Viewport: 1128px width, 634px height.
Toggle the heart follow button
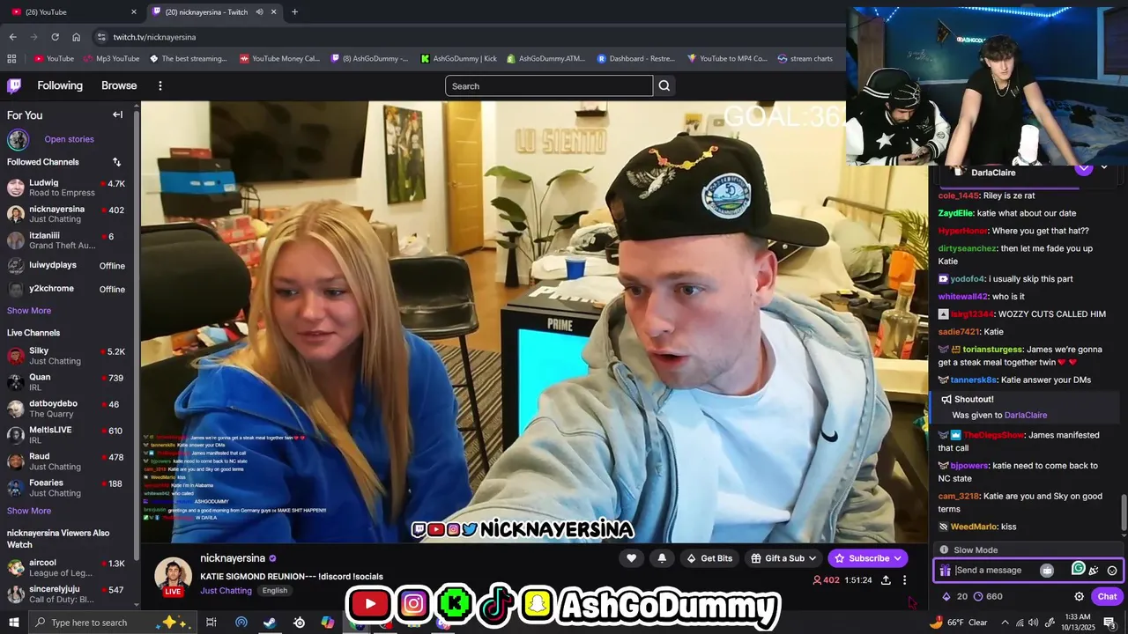click(x=631, y=557)
